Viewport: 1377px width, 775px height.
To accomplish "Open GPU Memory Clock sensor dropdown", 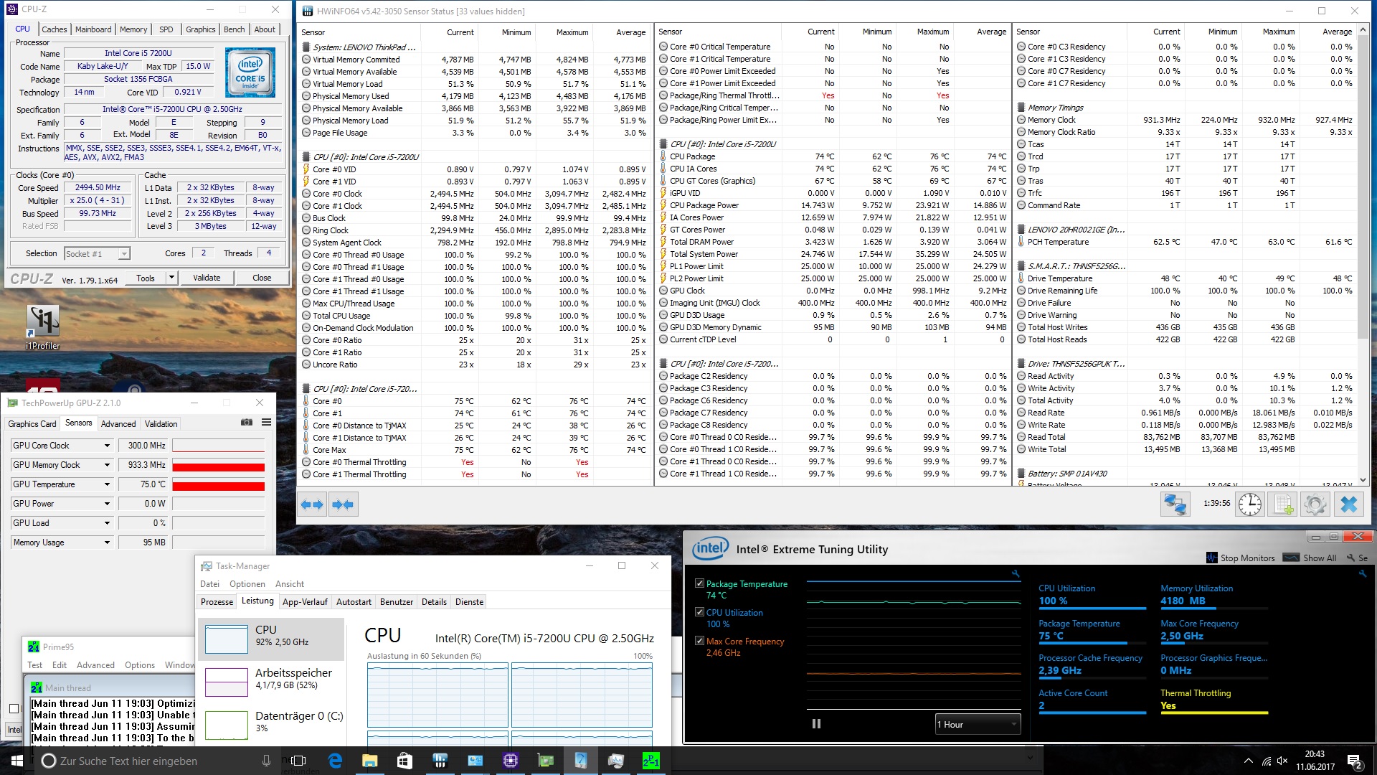I will [x=107, y=465].
